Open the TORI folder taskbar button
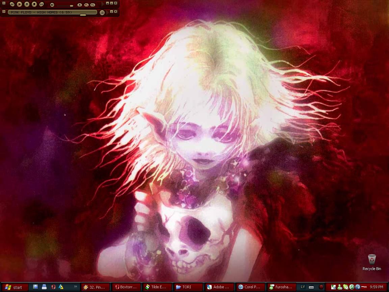This screenshot has height=292, width=389. point(188,287)
